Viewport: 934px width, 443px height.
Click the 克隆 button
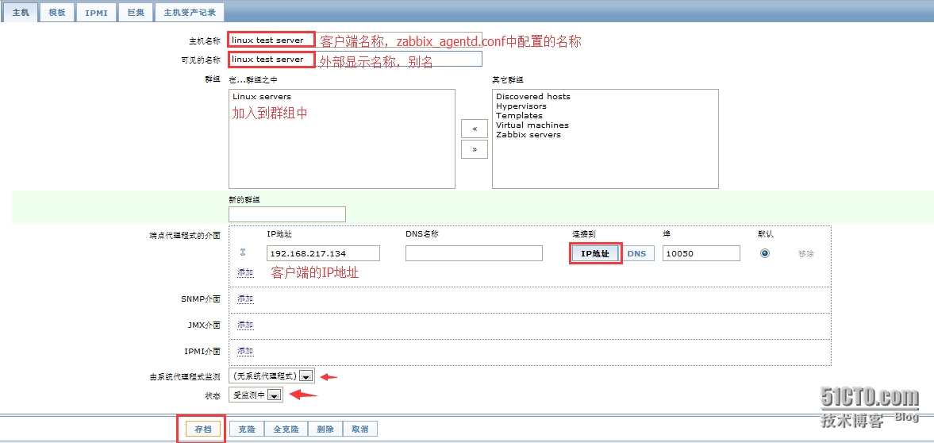tap(247, 430)
